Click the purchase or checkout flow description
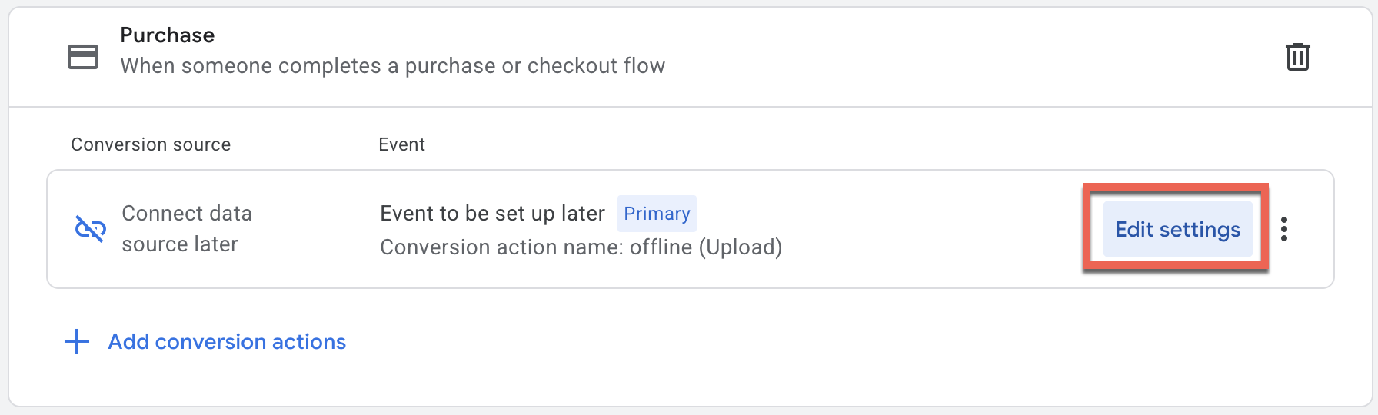 point(392,66)
